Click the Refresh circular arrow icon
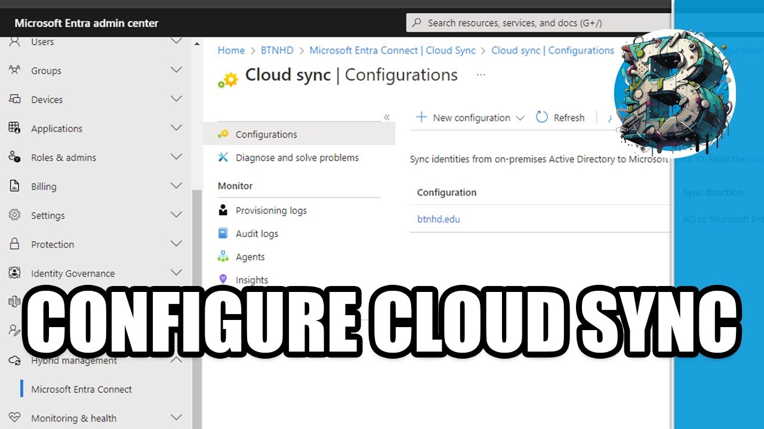Viewport: 764px width, 429px height. tap(542, 117)
